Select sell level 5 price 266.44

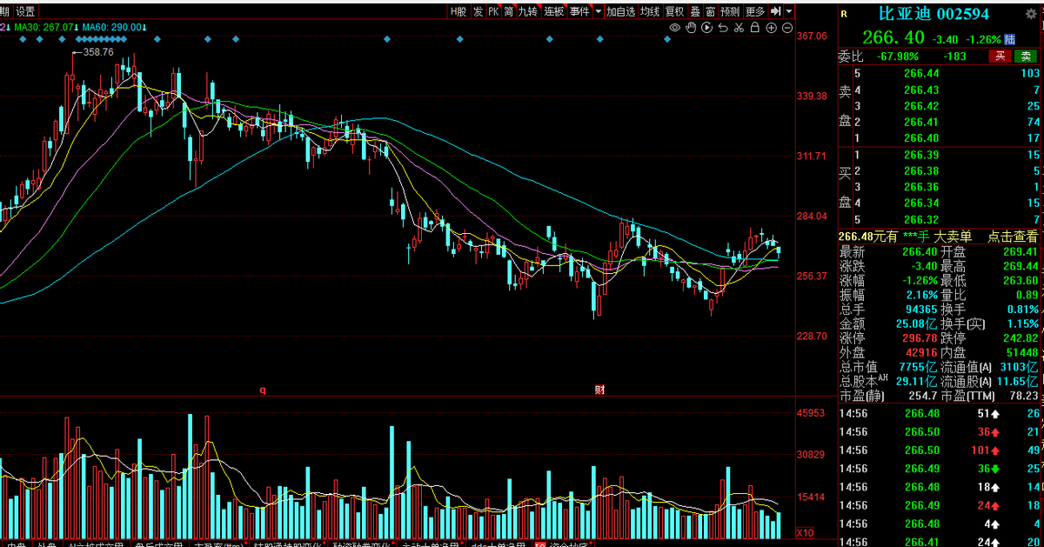point(921,74)
